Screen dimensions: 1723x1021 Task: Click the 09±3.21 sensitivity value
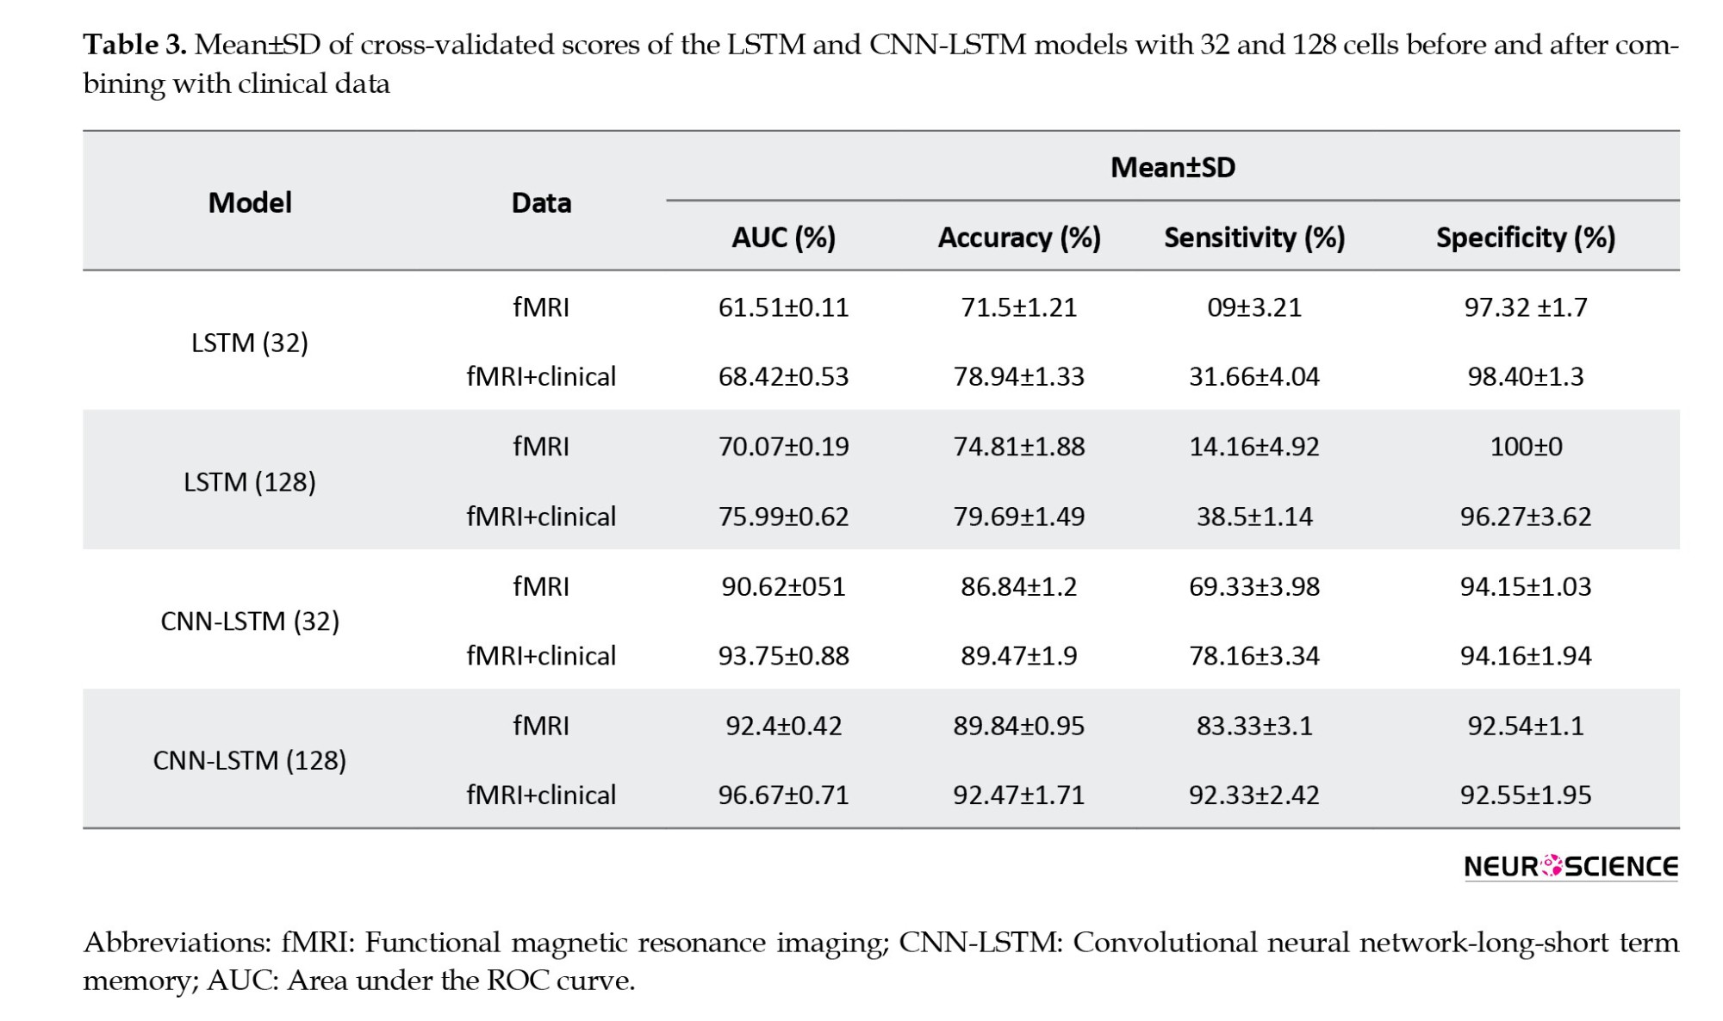1254,307
